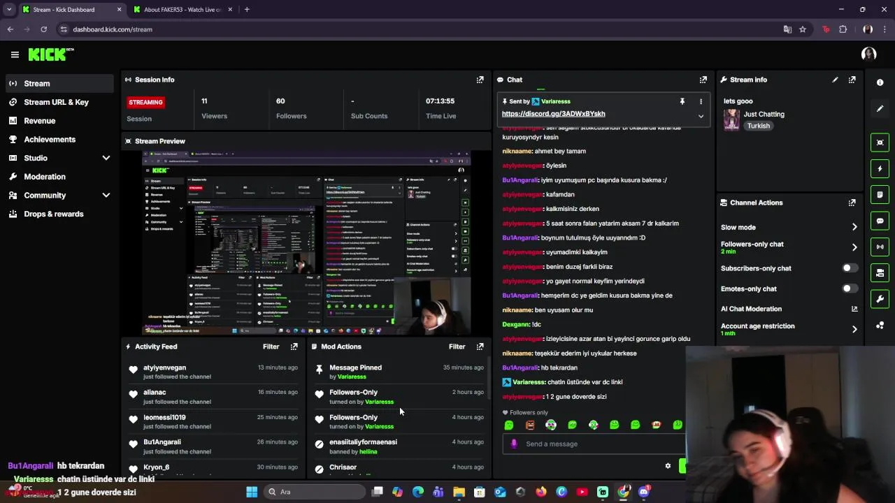The height and width of the screenshot is (503, 895).
Task: Click the taskbar search box Ara
Action: coord(315,492)
